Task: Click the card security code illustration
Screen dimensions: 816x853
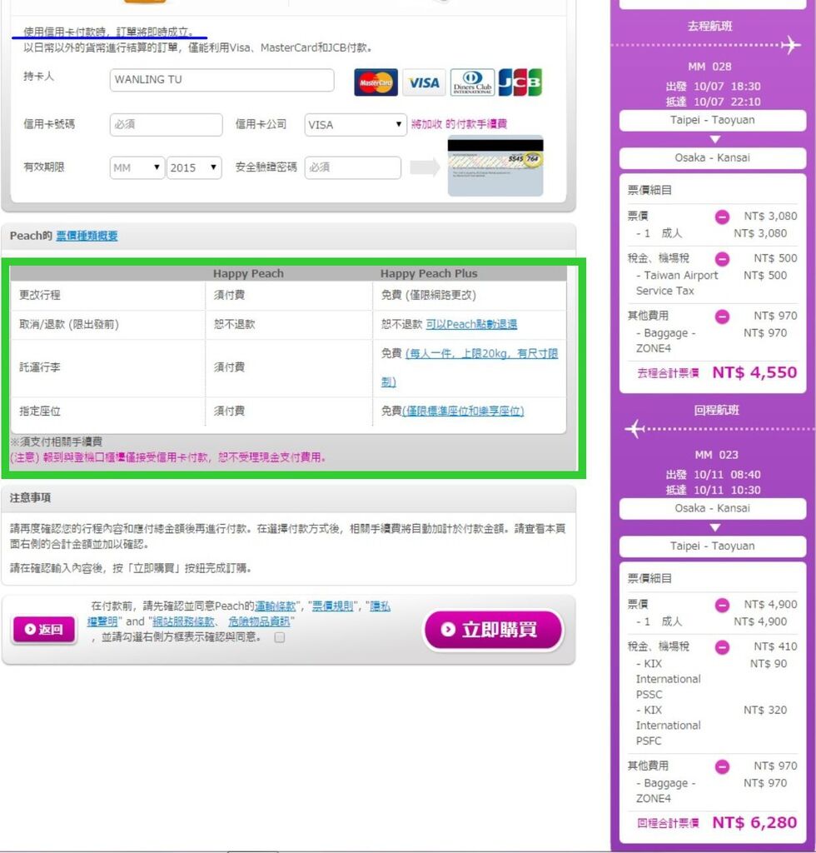Action: click(495, 166)
